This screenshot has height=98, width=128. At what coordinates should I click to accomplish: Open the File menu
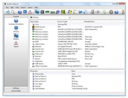coord(7,8)
